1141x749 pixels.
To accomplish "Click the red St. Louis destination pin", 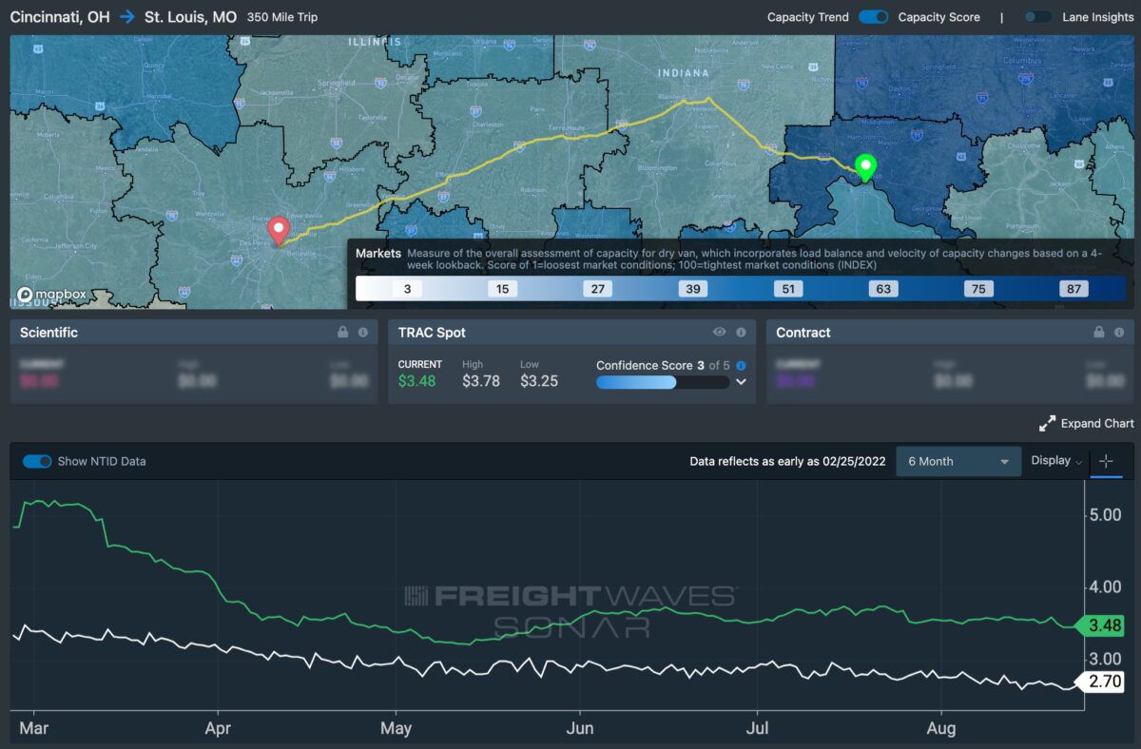I will (278, 230).
